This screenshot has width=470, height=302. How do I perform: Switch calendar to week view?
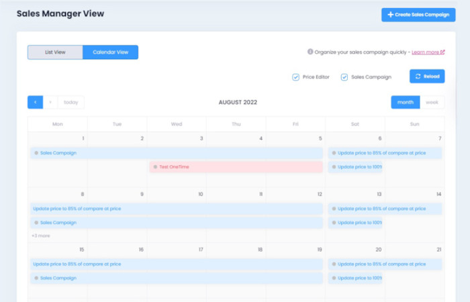tap(432, 102)
